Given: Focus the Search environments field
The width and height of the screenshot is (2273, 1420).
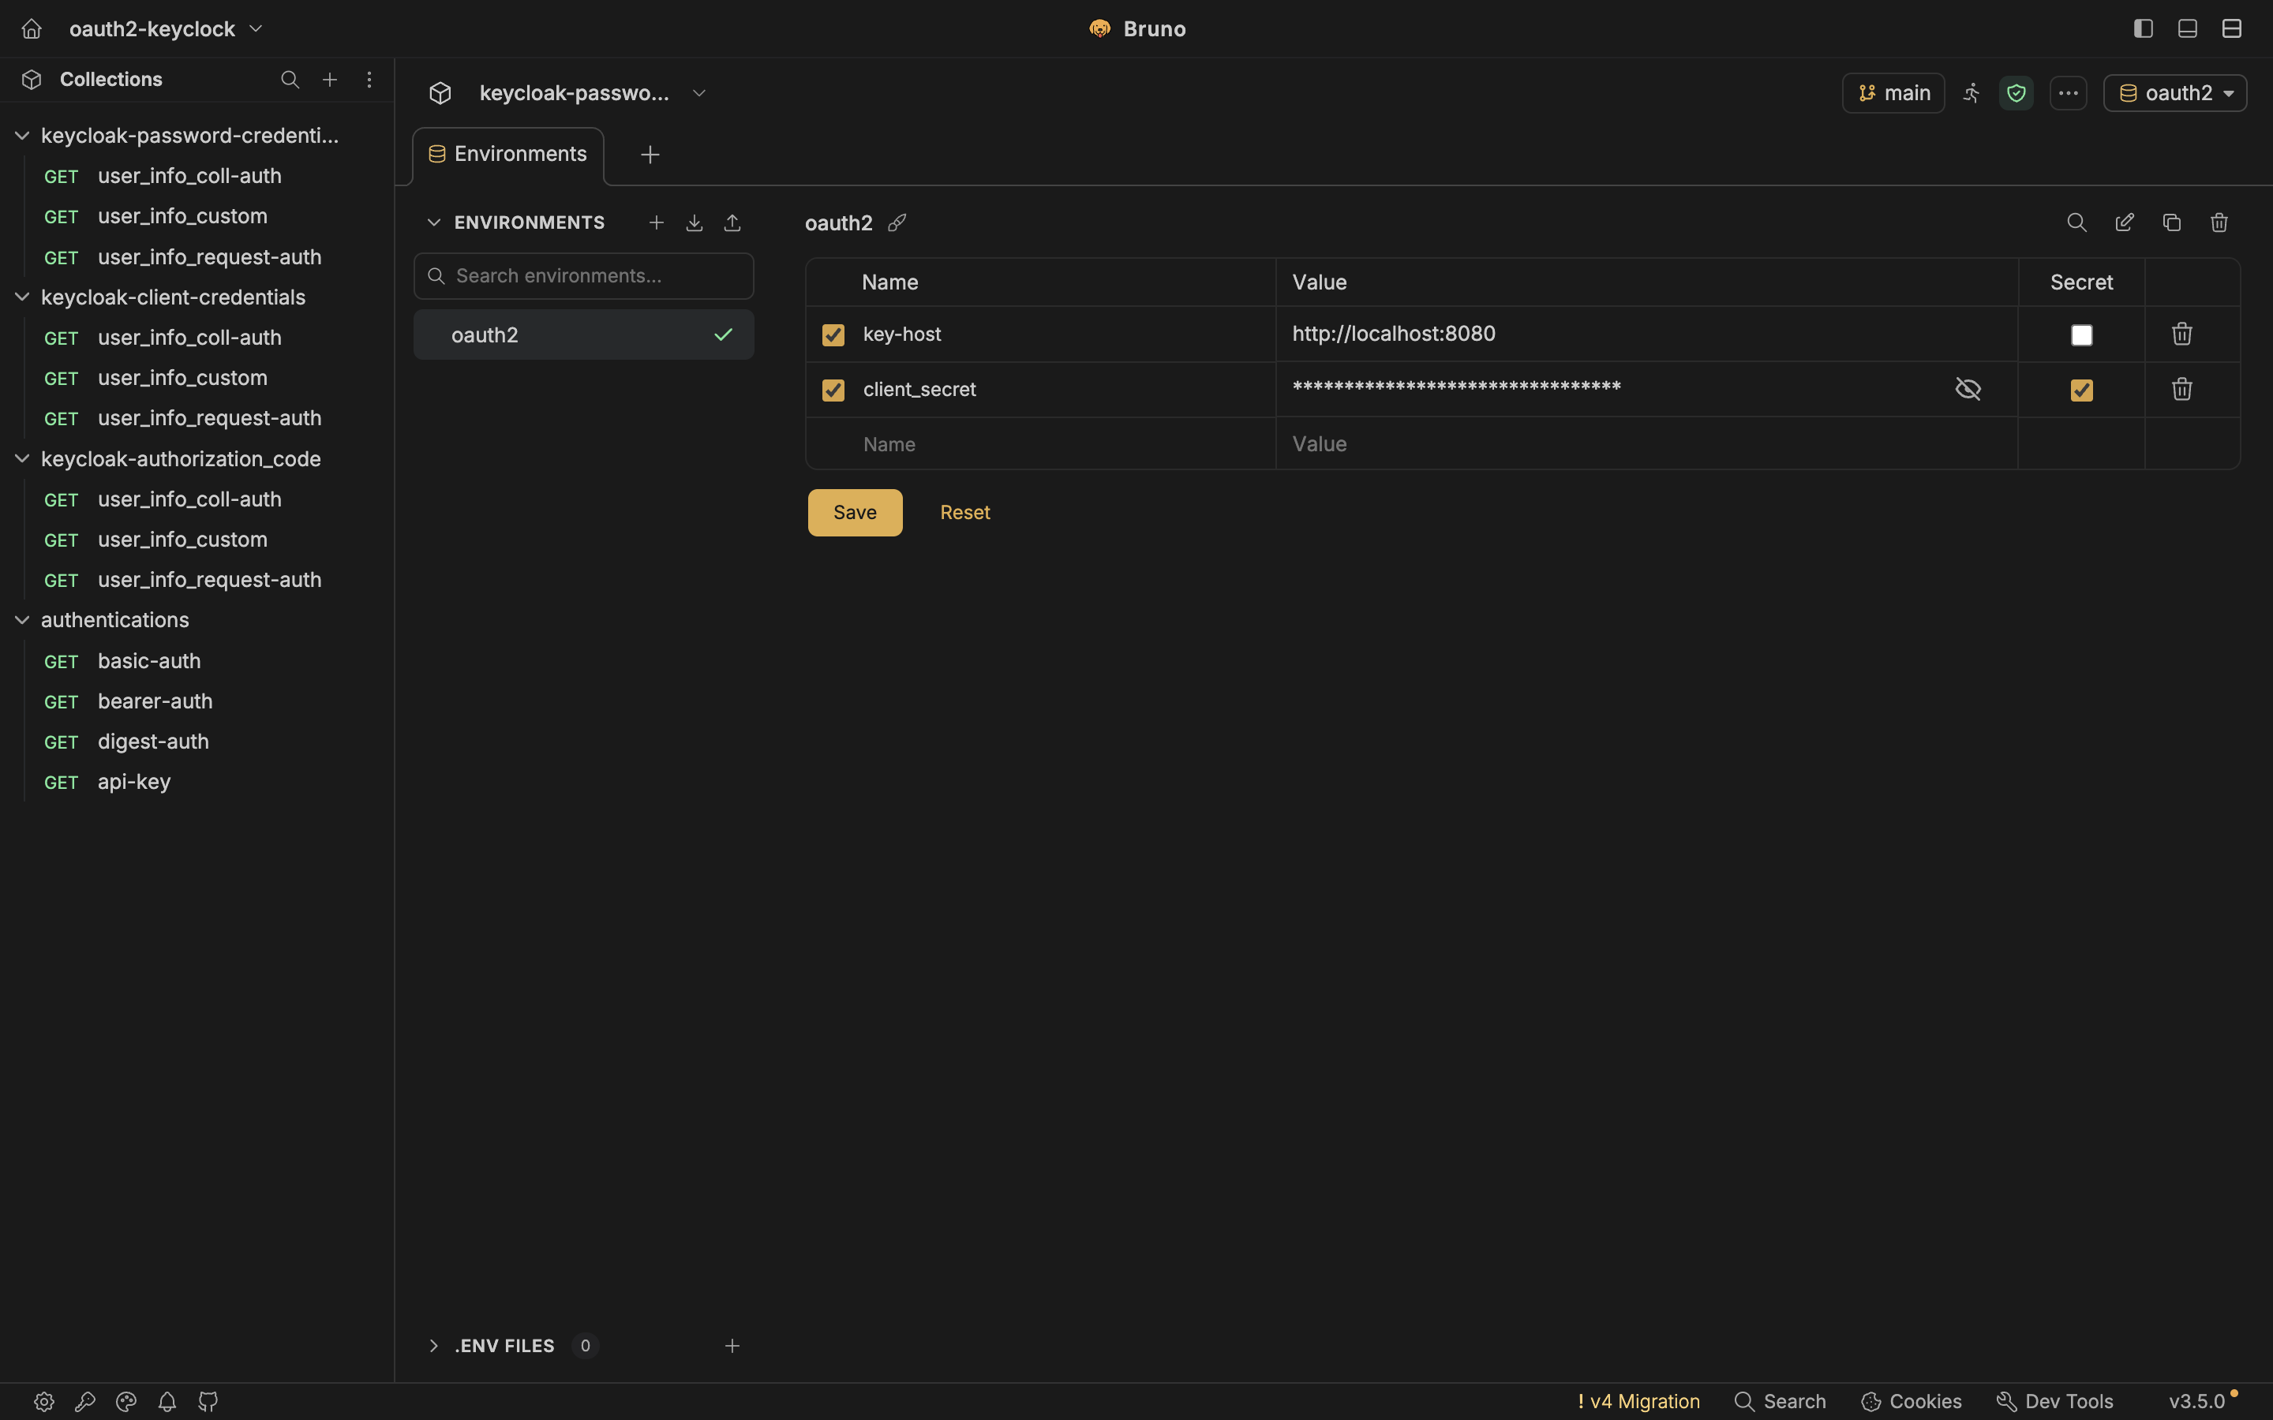Looking at the screenshot, I should click(583, 276).
